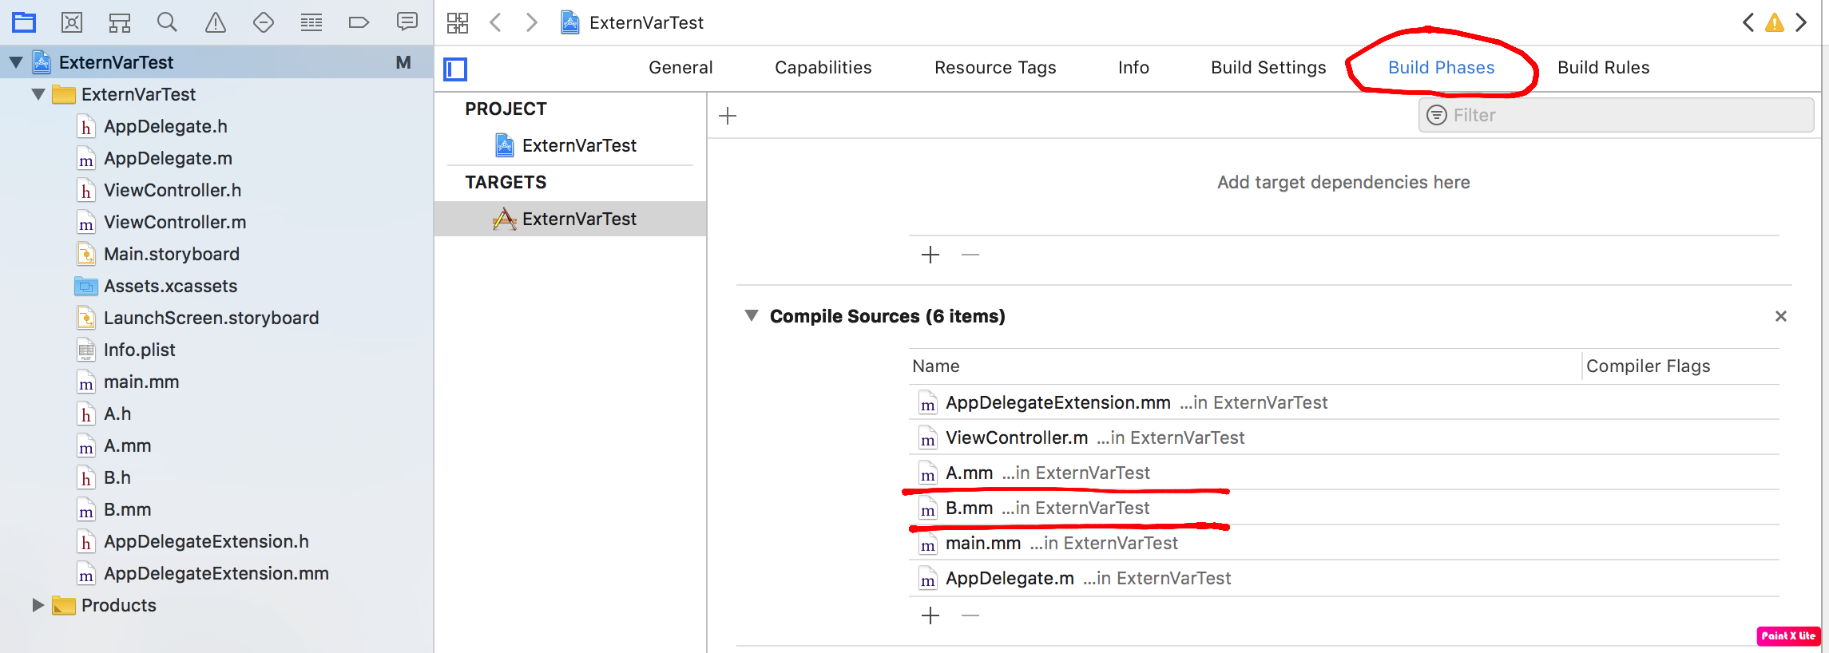This screenshot has width=1829, height=653.
Task: Open the Find navigator magnifier icon
Action: coord(167,22)
